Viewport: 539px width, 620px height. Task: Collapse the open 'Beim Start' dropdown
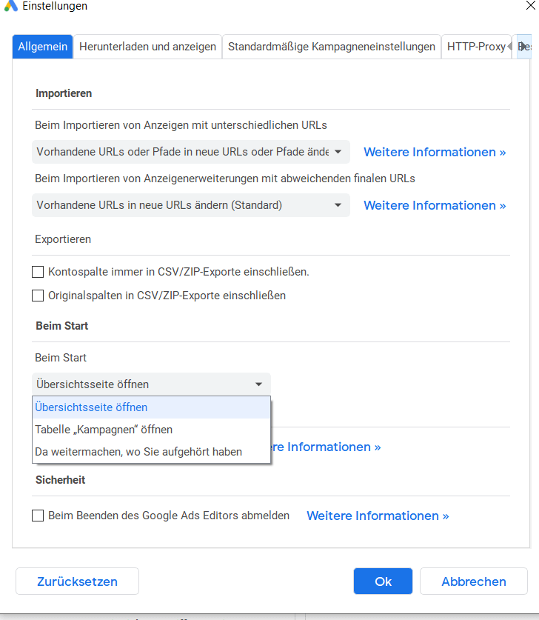tap(258, 384)
